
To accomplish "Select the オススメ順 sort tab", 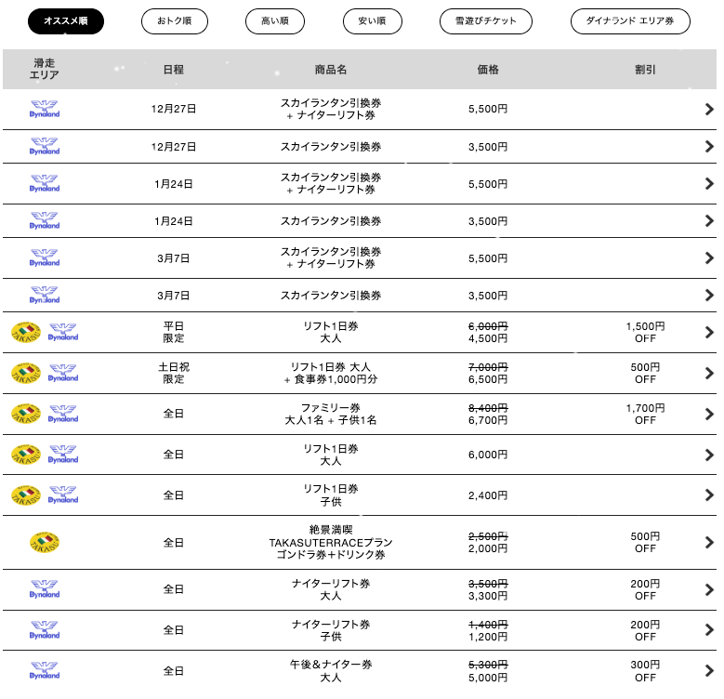I will point(66,21).
